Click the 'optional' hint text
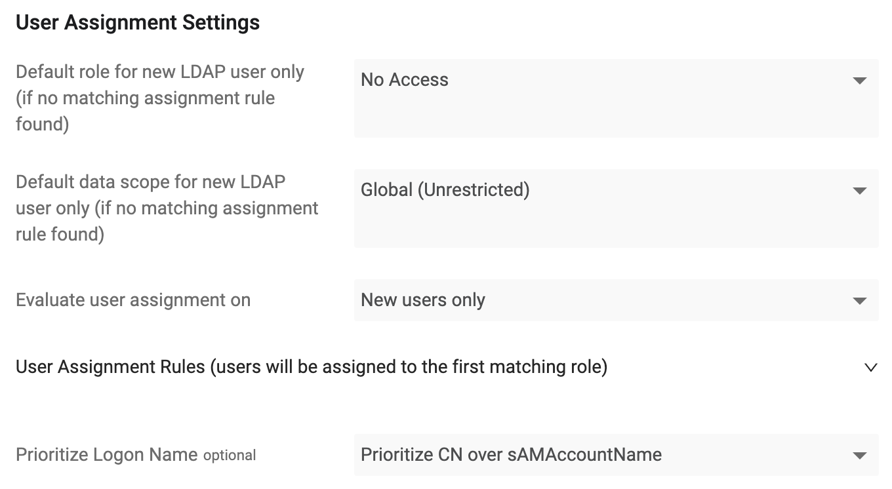 pos(230,456)
